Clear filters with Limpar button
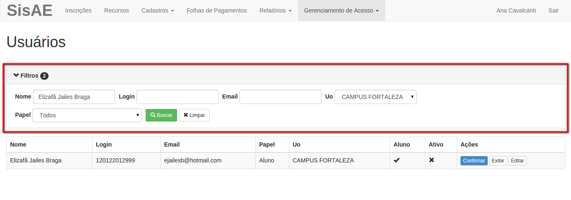571x200 pixels. tap(194, 115)
